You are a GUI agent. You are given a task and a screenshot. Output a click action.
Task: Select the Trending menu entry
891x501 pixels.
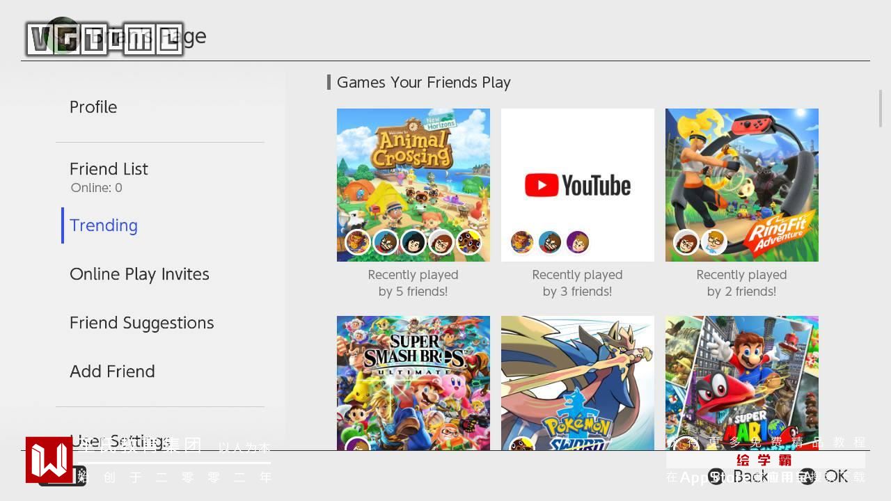pos(104,225)
